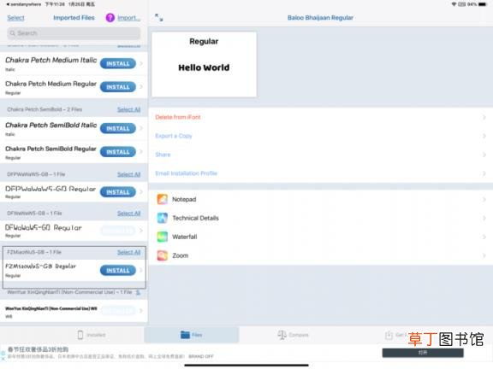Switch to the Installed tab
Image resolution: width=493 pixels, height=369 pixels.
(92, 335)
